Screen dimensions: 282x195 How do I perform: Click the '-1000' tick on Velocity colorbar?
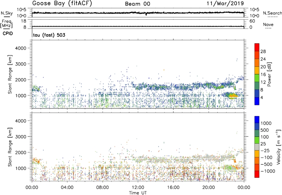tap(268, 171)
